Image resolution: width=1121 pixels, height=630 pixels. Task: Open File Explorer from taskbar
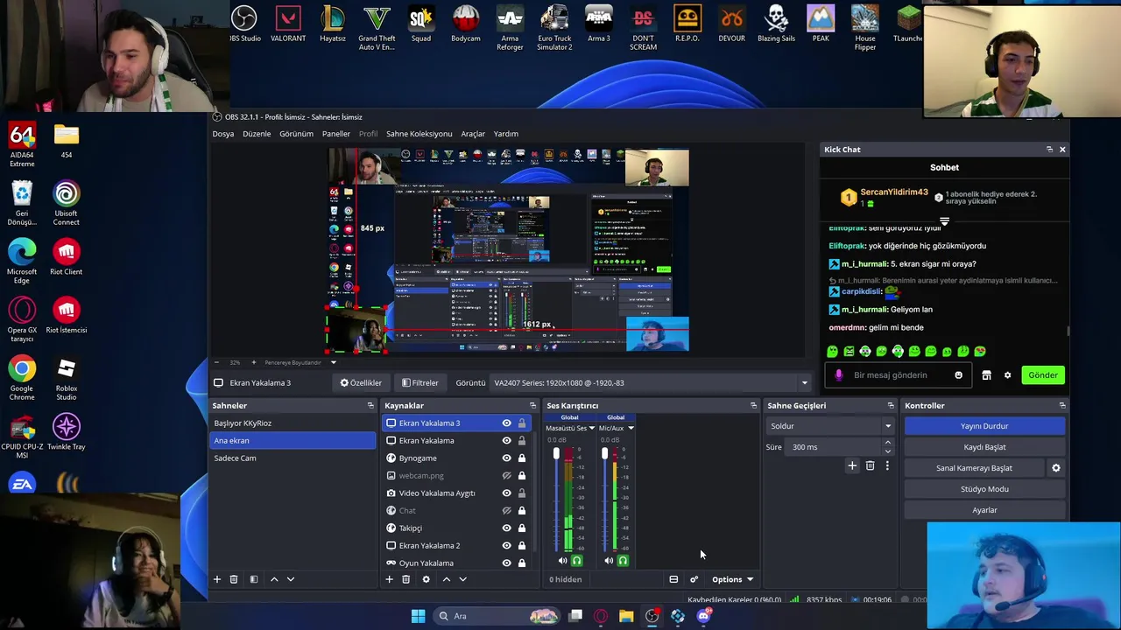coord(626,616)
